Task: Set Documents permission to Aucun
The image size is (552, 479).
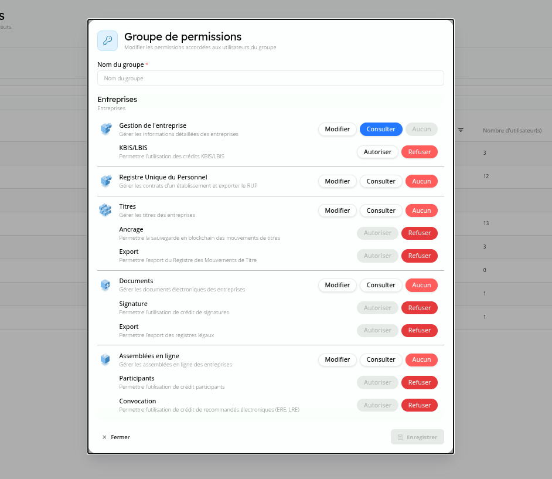Action: (x=421, y=285)
